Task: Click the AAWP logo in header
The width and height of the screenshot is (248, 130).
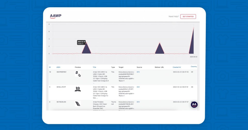Action: 56,16
